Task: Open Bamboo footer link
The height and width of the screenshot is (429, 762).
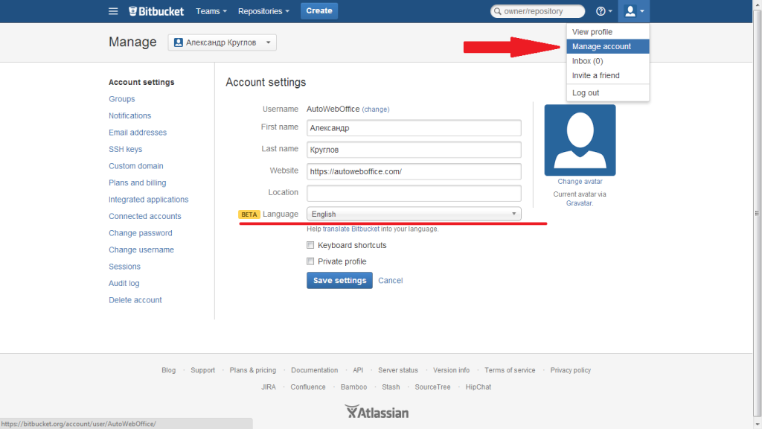Action: click(x=353, y=387)
